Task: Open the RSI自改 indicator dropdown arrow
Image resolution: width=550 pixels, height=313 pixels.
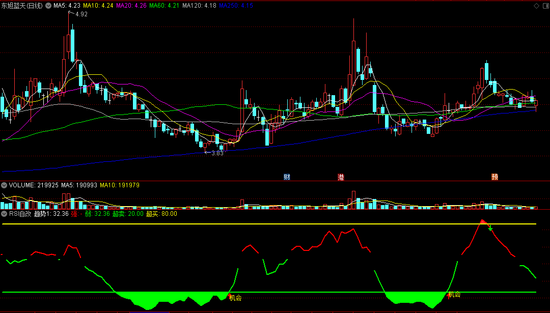Action: coord(4,214)
